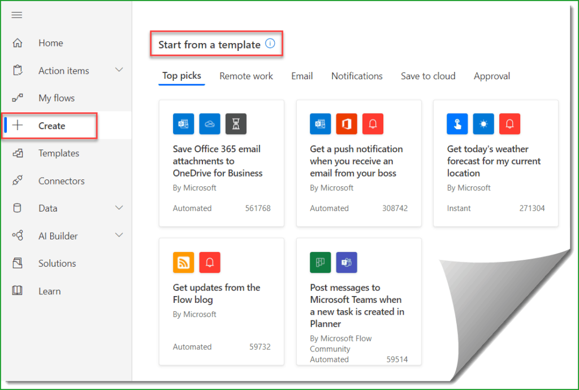Select the Flic button icon on the weather template
The height and width of the screenshot is (390, 579).
tap(457, 123)
